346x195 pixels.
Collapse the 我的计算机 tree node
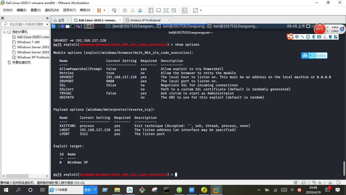tap(4, 32)
